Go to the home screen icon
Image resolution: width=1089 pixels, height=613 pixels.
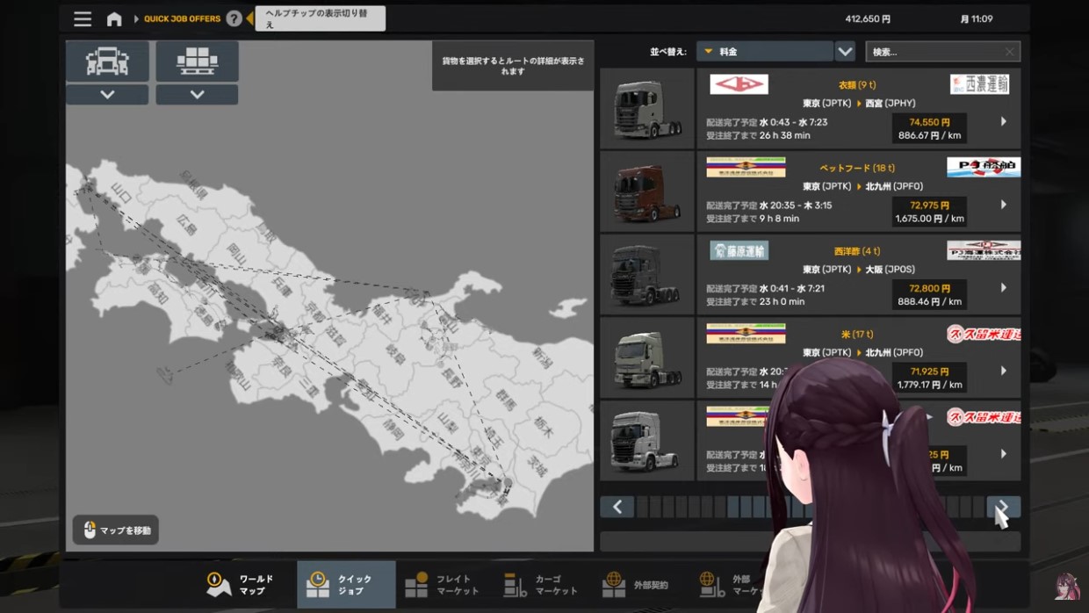(x=114, y=18)
